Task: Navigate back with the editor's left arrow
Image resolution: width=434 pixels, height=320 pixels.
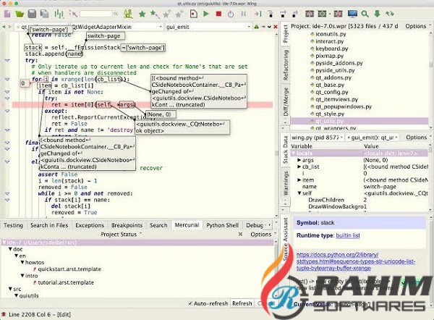Action: 4,27
